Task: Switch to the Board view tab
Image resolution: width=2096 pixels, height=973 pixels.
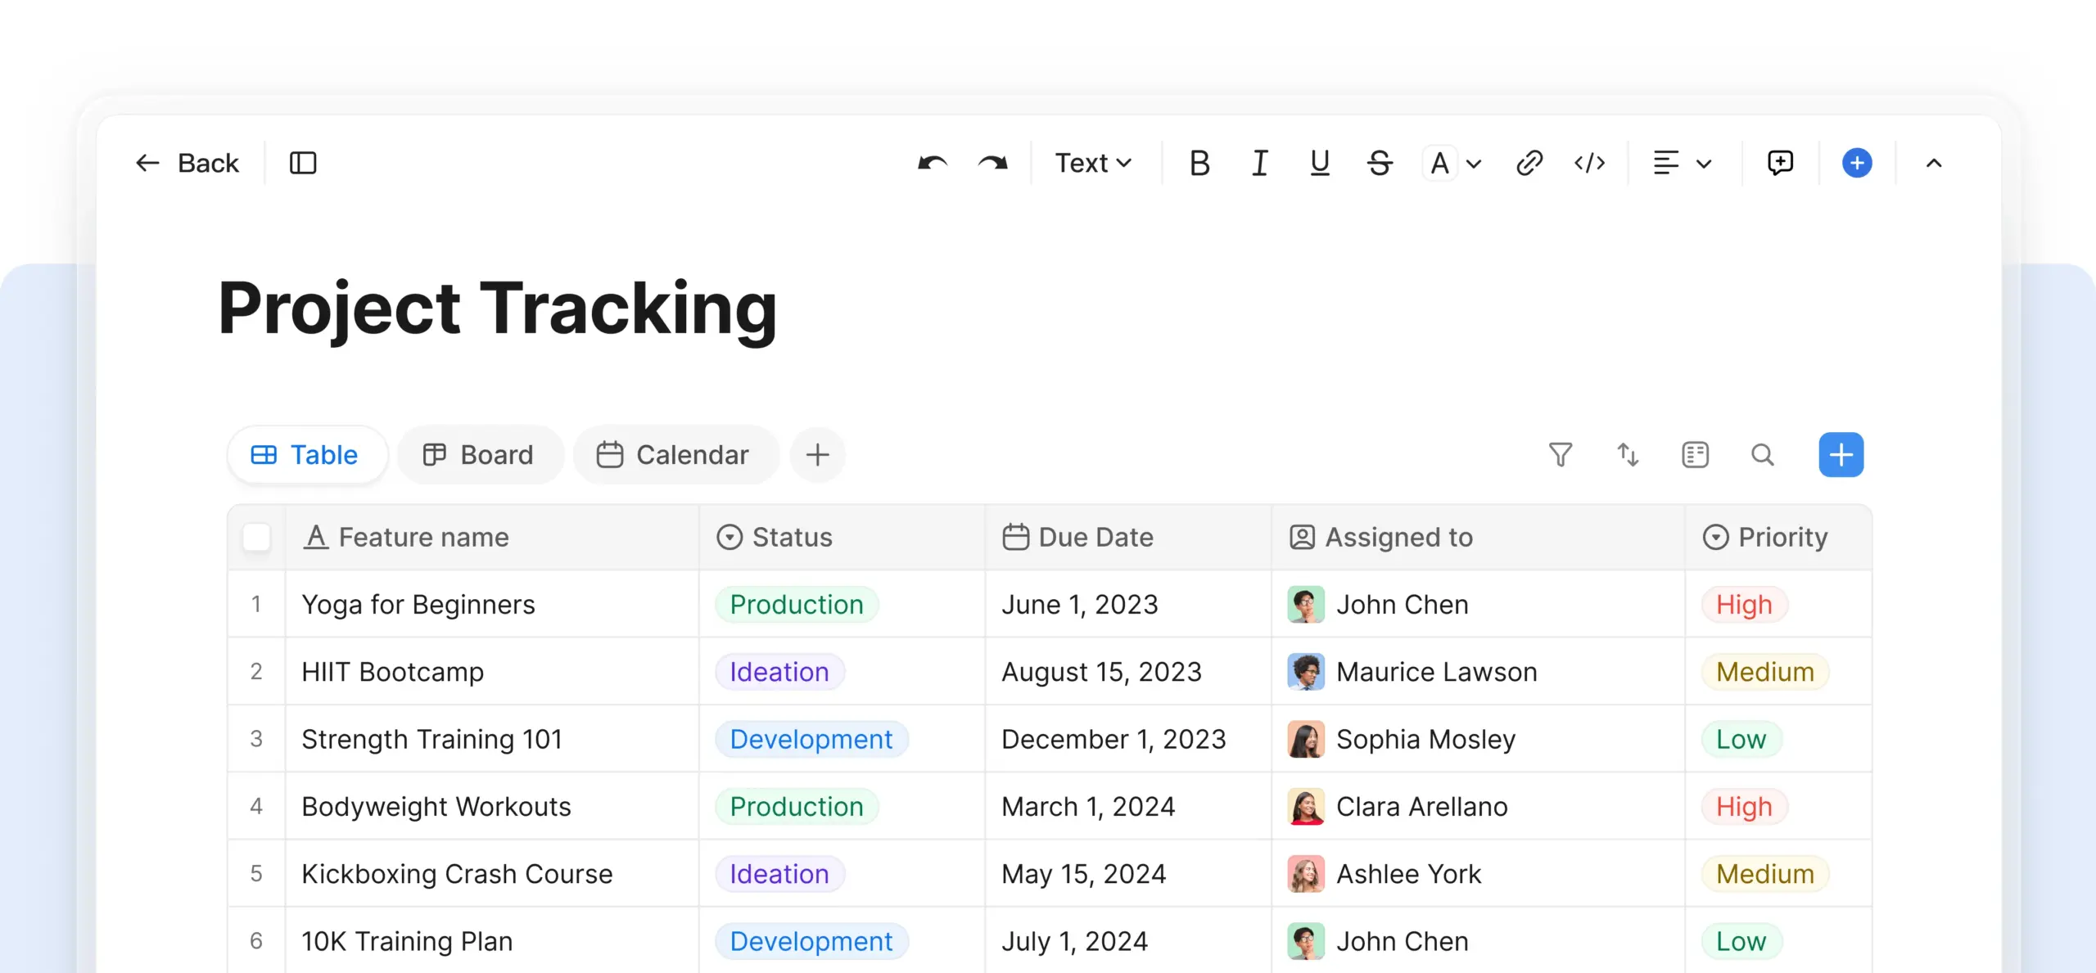Action: point(480,454)
